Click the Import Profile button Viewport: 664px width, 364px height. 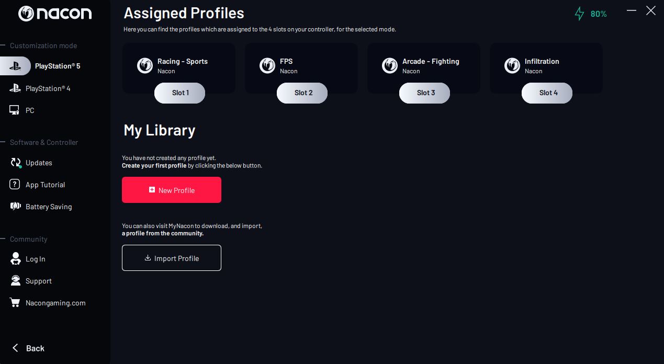tap(172, 258)
